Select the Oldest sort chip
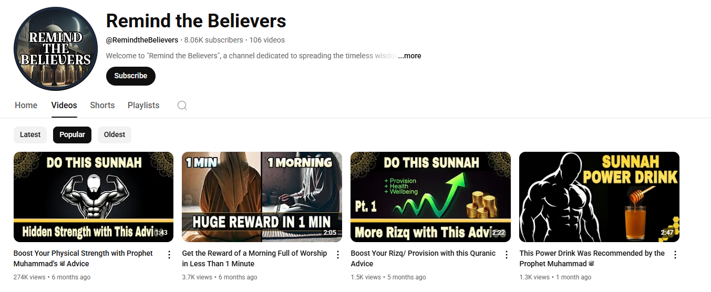The width and height of the screenshot is (711, 292). [115, 134]
